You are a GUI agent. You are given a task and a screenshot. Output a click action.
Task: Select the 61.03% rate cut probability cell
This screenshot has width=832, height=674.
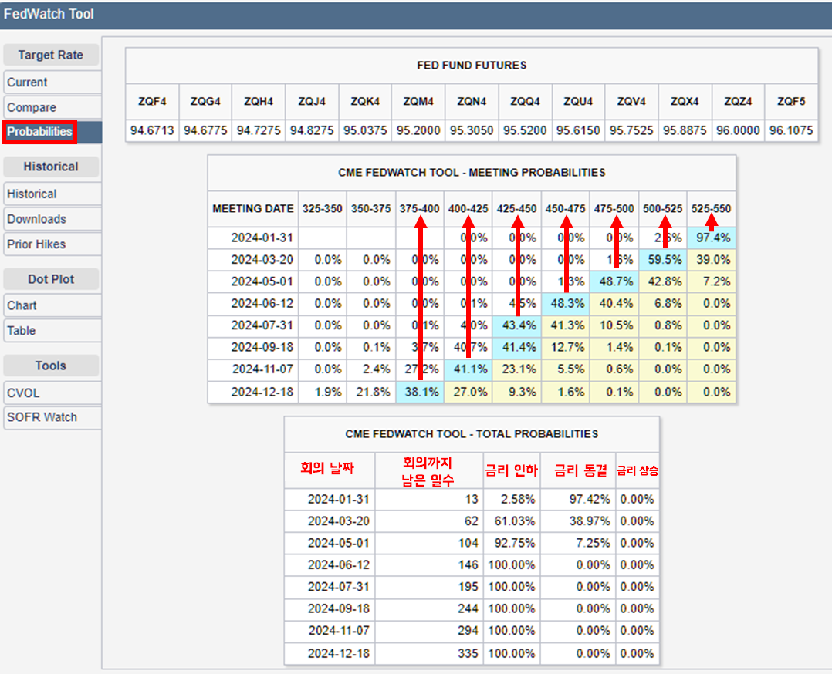[x=511, y=521]
